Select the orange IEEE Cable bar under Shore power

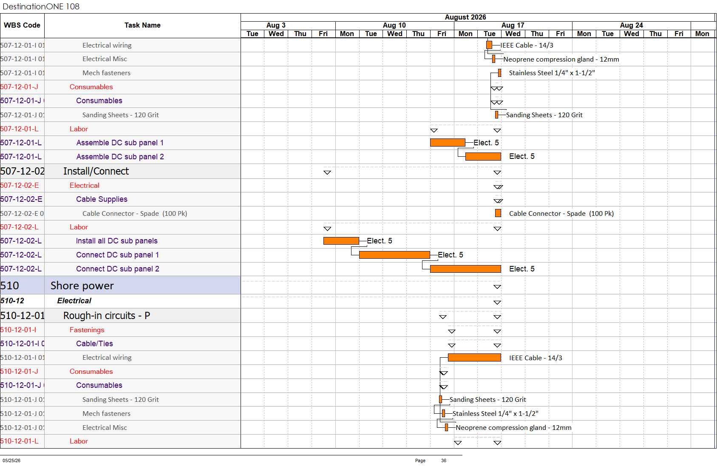click(x=474, y=358)
